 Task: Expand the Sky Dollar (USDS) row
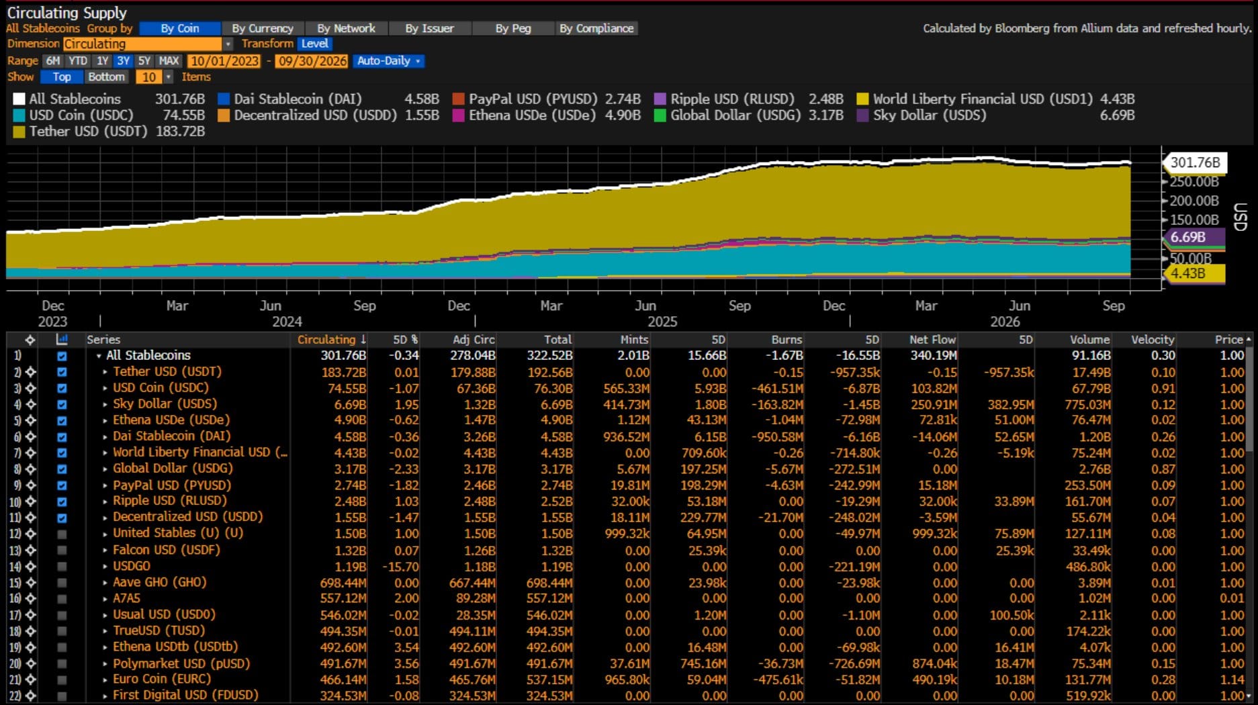105,404
